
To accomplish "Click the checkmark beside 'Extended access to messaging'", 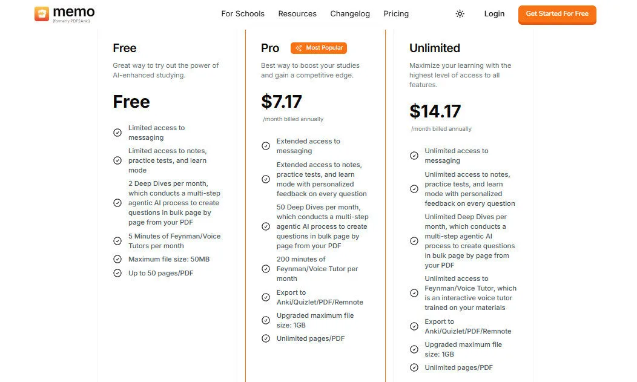I will (x=266, y=146).
